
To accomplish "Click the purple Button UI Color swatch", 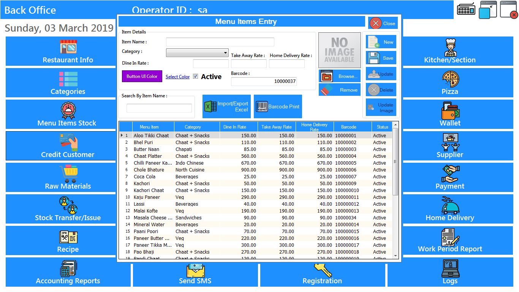I will [x=142, y=76].
